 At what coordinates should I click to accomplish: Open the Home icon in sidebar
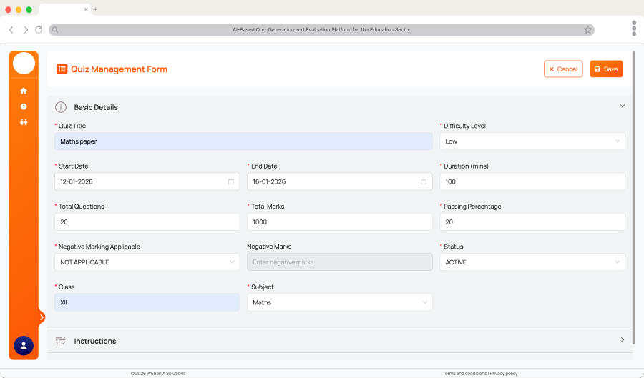(x=24, y=91)
